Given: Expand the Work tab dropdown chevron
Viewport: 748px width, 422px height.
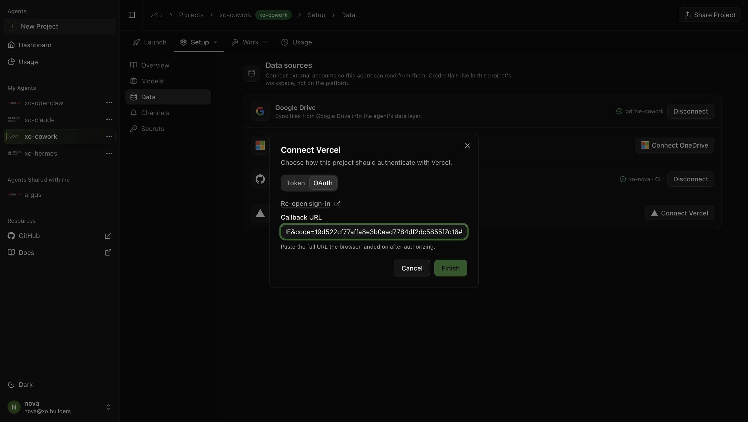Looking at the screenshot, I should (265, 42).
